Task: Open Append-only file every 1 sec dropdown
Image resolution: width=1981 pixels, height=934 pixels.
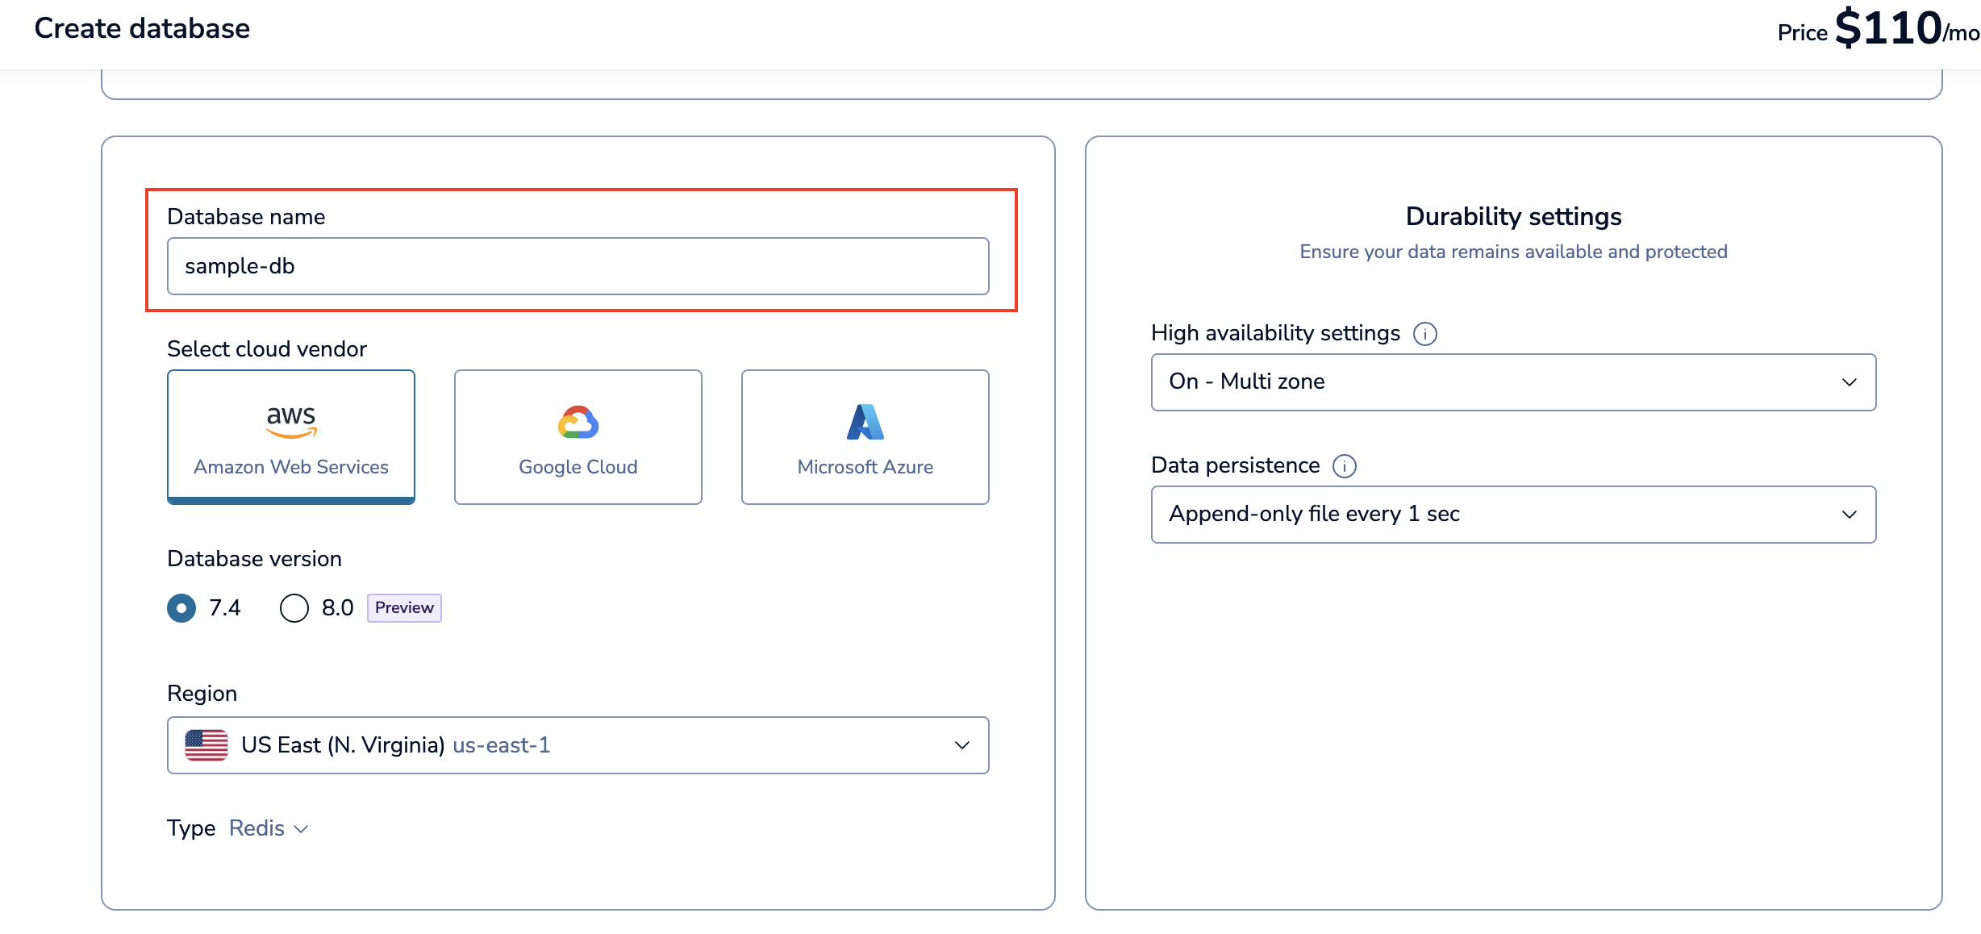Action: (1512, 515)
